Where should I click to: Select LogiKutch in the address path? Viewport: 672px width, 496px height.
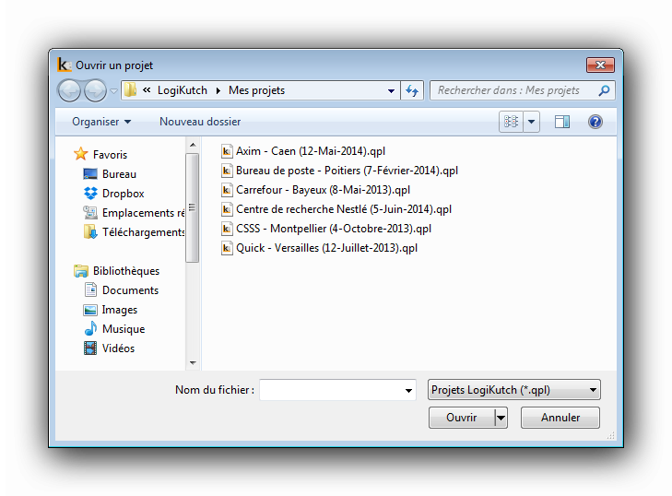(183, 90)
